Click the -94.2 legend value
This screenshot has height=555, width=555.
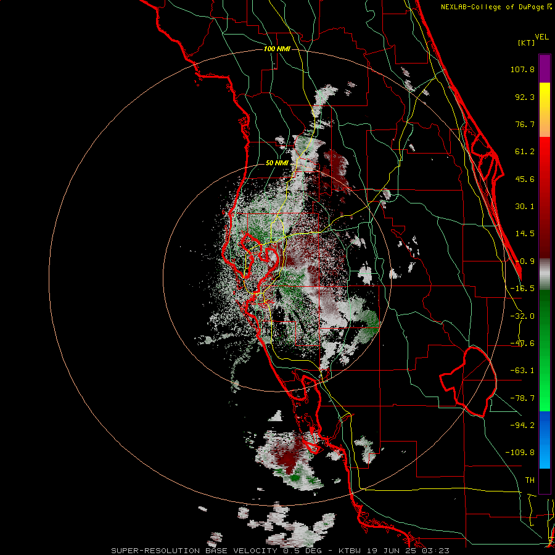pyautogui.click(x=522, y=425)
